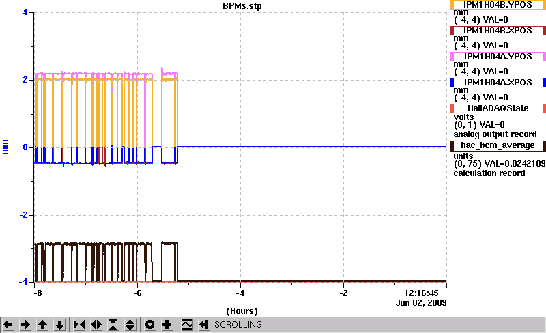
Task: Click the 0 y-axis tick label
Action: [25, 147]
